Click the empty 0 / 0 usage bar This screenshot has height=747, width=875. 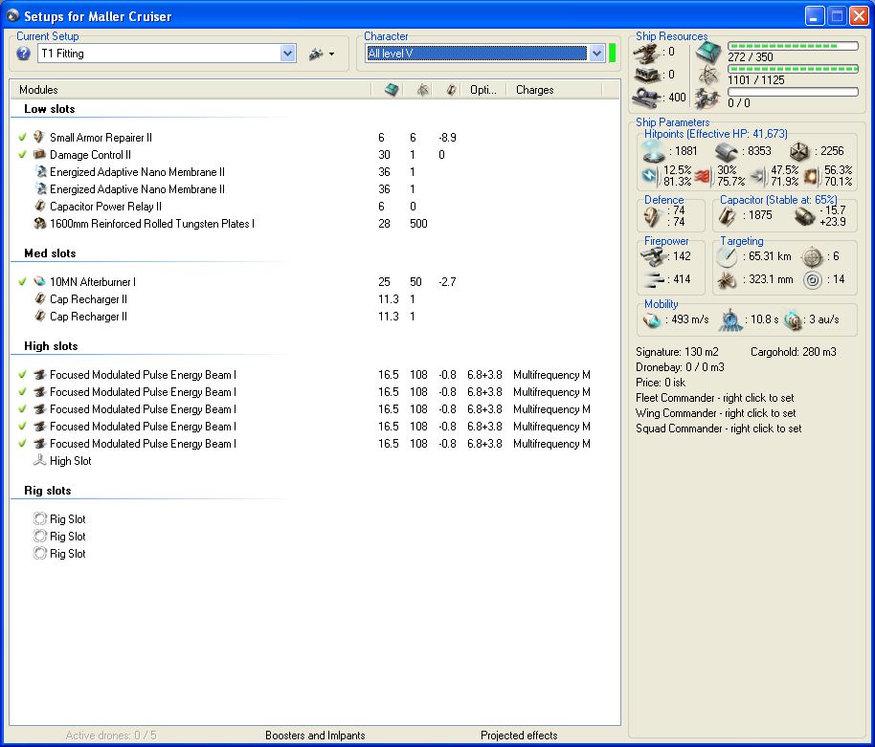point(793,92)
